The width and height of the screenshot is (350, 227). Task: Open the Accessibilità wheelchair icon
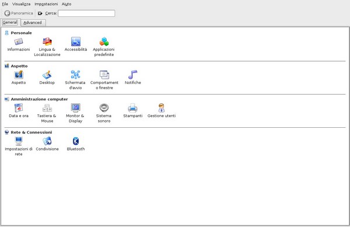pos(76,41)
